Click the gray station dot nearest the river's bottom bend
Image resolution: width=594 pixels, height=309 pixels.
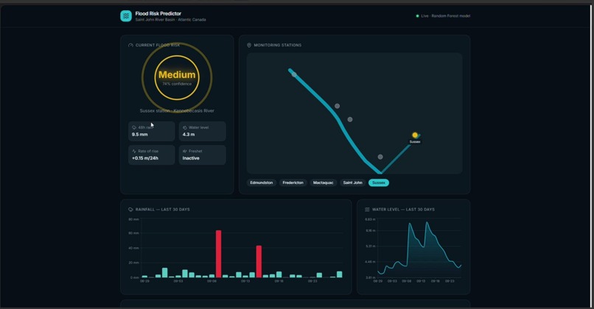380,157
